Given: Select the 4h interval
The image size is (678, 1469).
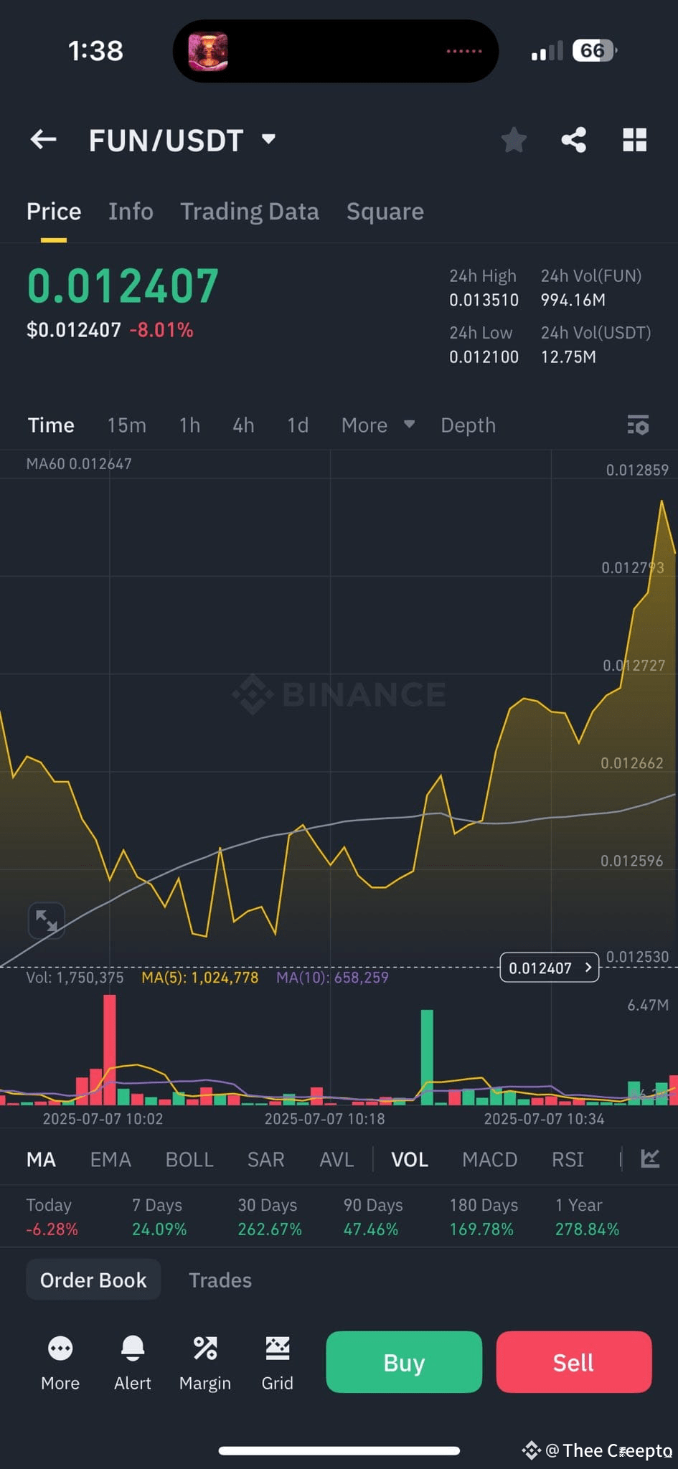Looking at the screenshot, I should pyautogui.click(x=243, y=425).
